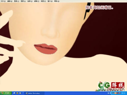Image resolution: width=127 pixels, height=95 pixels.
Task: Click the Show Desktop quick launch icon
Action: click(x=14, y=93)
